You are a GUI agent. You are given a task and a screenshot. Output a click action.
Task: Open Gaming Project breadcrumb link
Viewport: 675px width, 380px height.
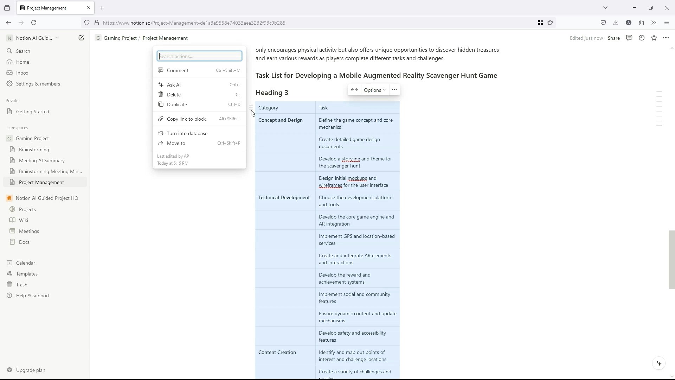pyautogui.click(x=120, y=38)
